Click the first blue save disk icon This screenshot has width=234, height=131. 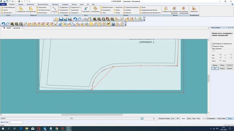[61, 19]
